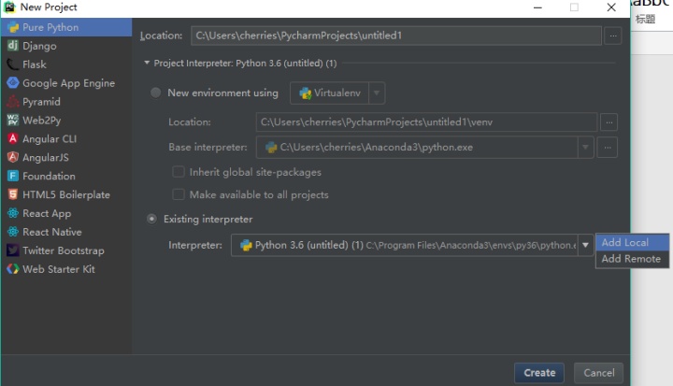Select the New environment using radio button
Image resolution: width=673 pixels, height=386 pixels.
pos(155,93)
